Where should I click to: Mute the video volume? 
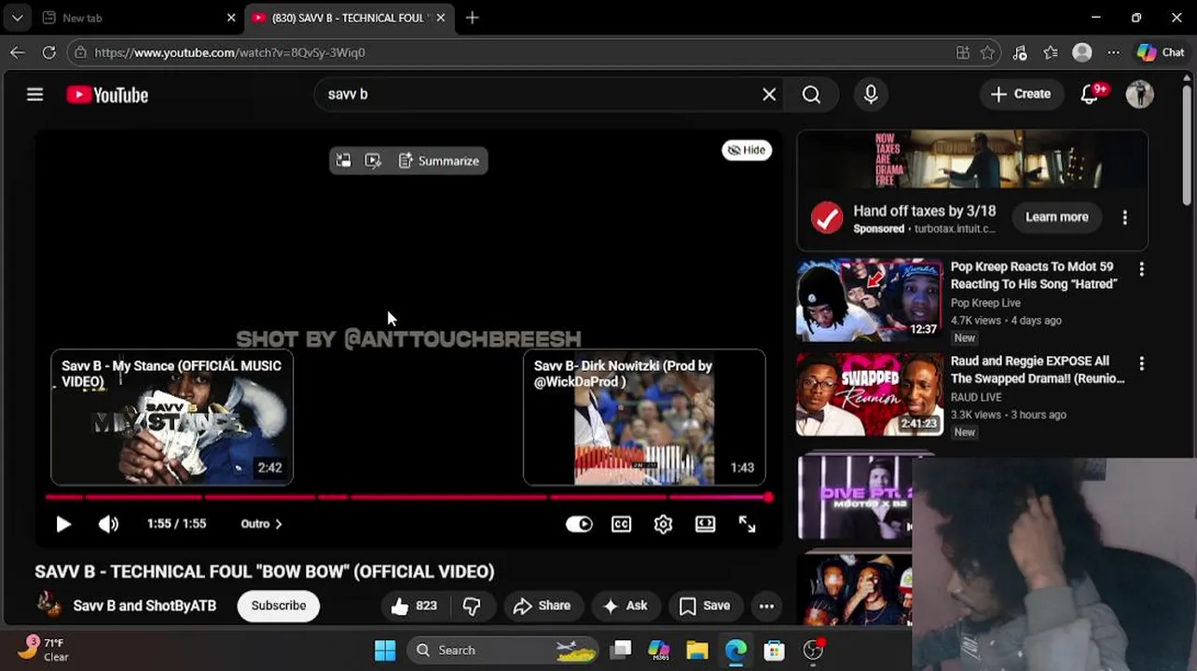[x=108, y=524]
